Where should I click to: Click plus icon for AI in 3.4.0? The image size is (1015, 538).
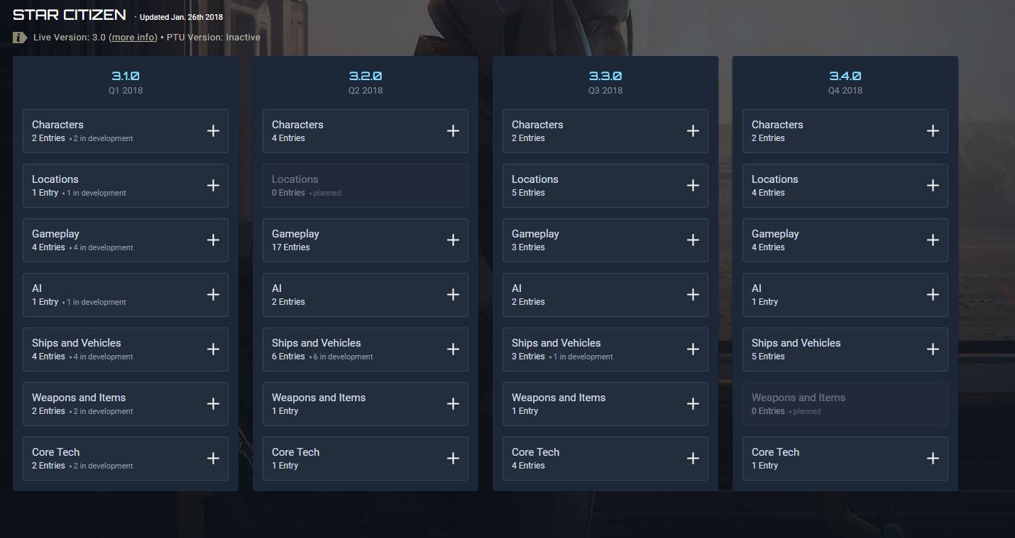pyautogui.click(x=933, y=295)
